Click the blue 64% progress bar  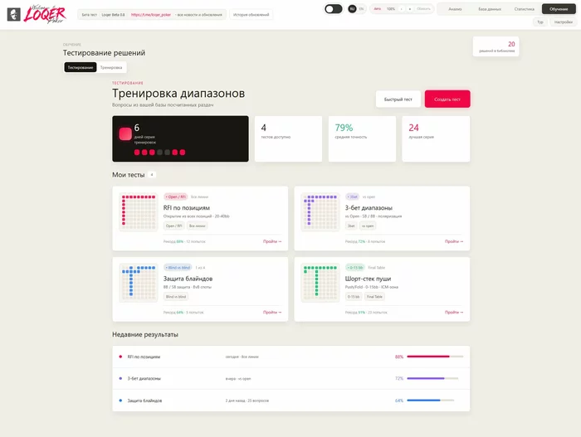tap(430, 401)
